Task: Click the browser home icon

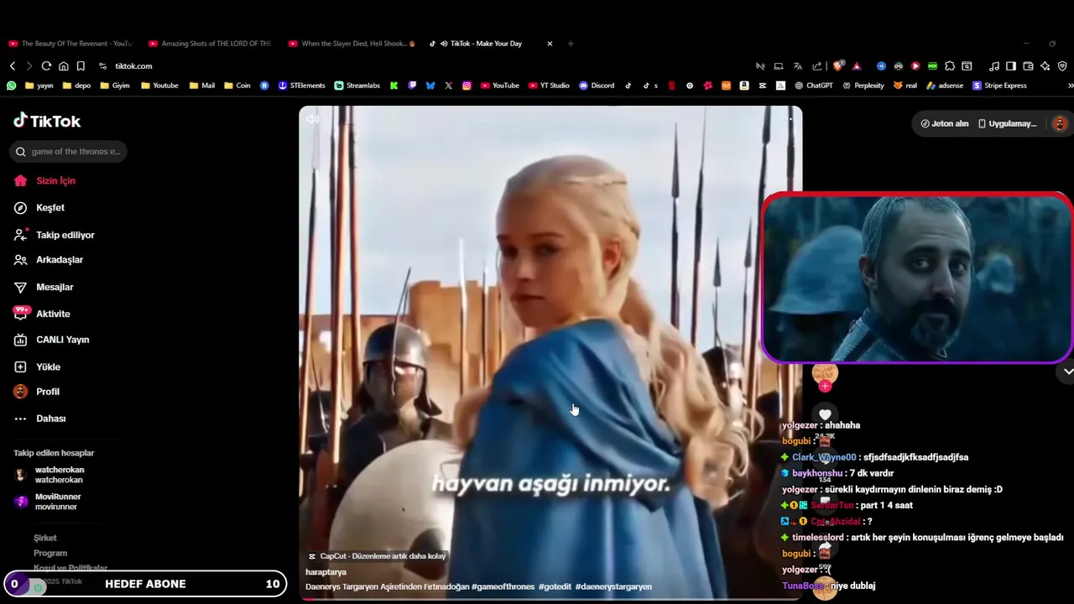Action: click(x=63, y=65)
